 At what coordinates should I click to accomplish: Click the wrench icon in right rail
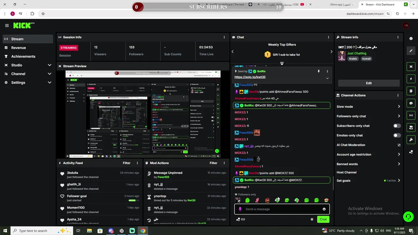pos(411,140)
